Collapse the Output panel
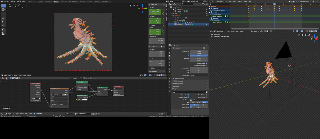This screenshot has width=320, height=139. tap(175, 89)
